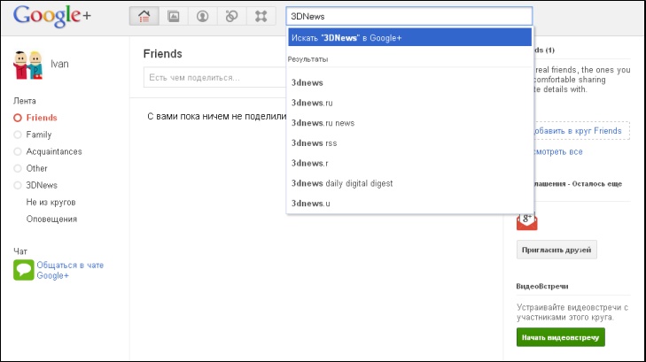Open the 'Не из кругов' stream
The height and width of the screenshot is (362, 646).
(51, 202)
